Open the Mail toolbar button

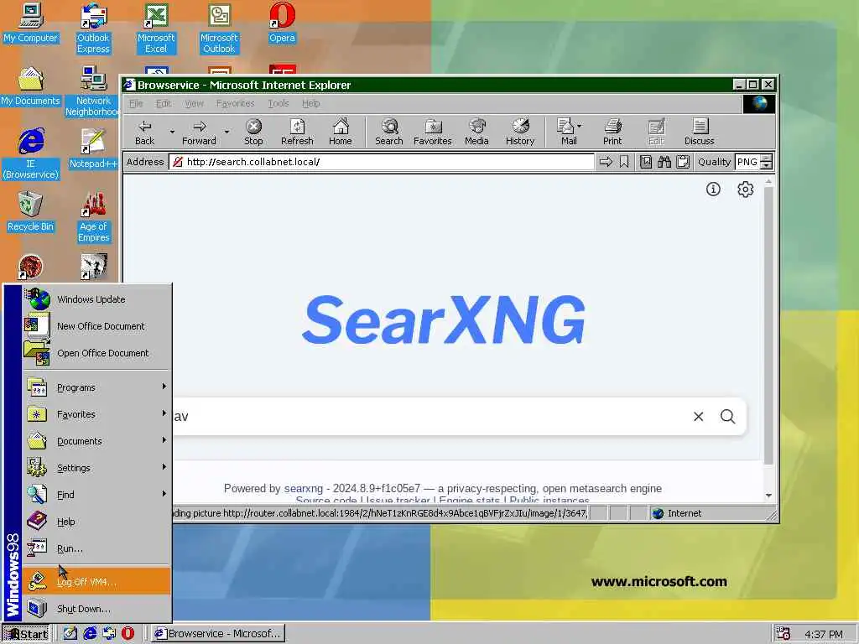pos(565,132)
